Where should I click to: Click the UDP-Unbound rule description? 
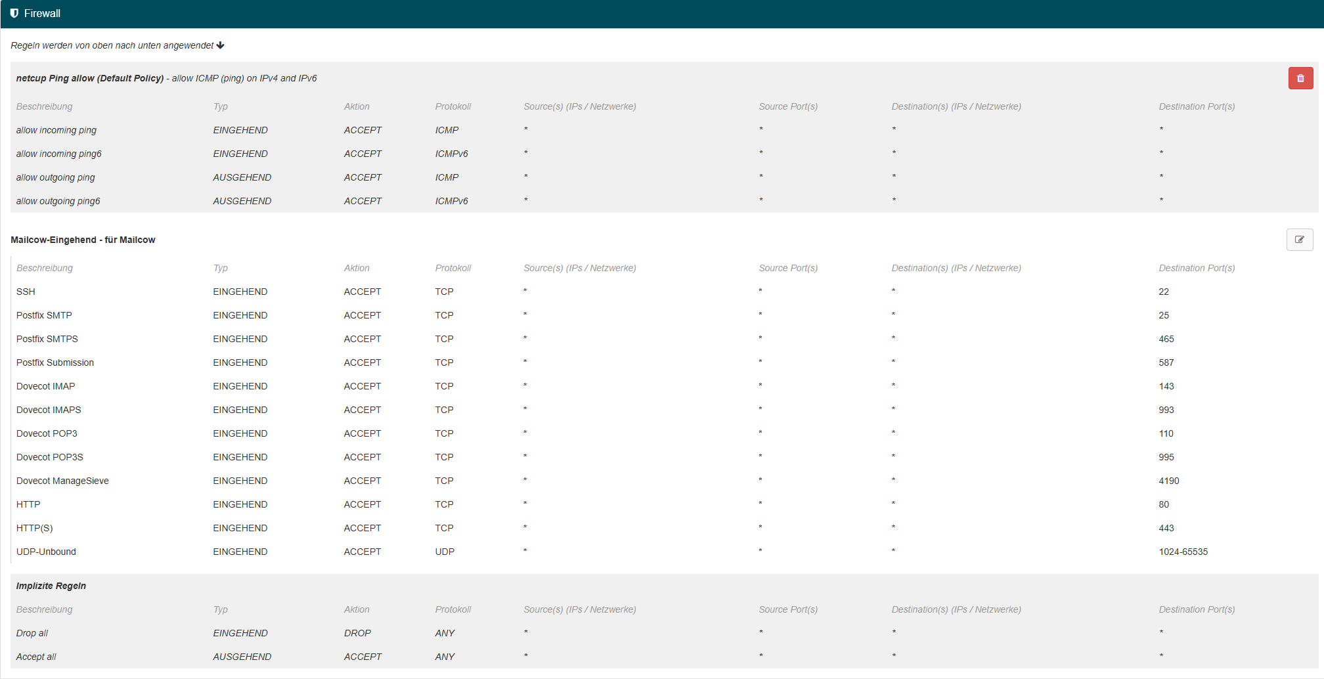(x=46, y=552)
